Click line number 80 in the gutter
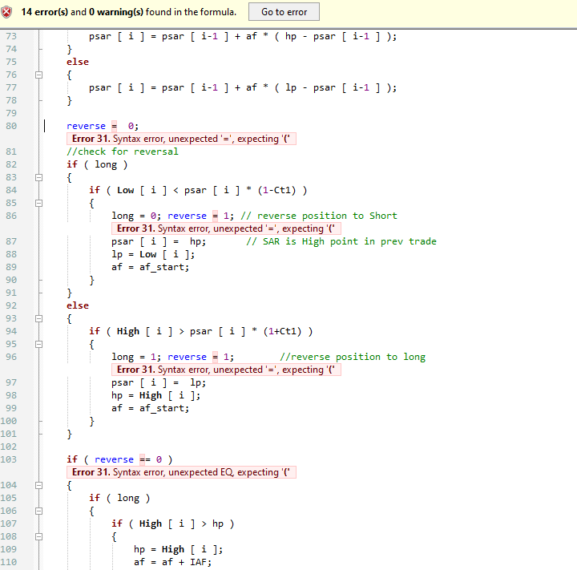Screen dimensions: 577x570 tap(11, 126)
